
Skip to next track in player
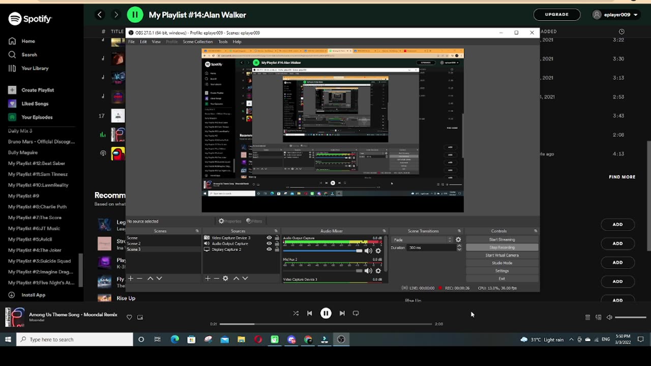tap(342, 313)
